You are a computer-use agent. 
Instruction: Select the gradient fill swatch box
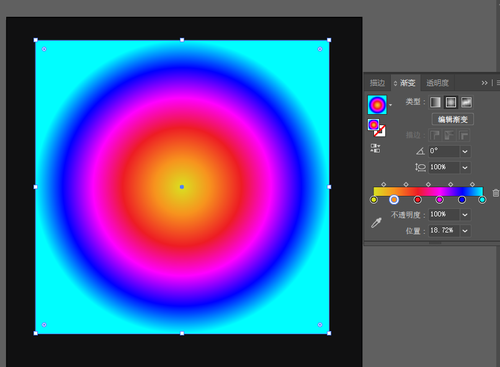coord(373,125)
